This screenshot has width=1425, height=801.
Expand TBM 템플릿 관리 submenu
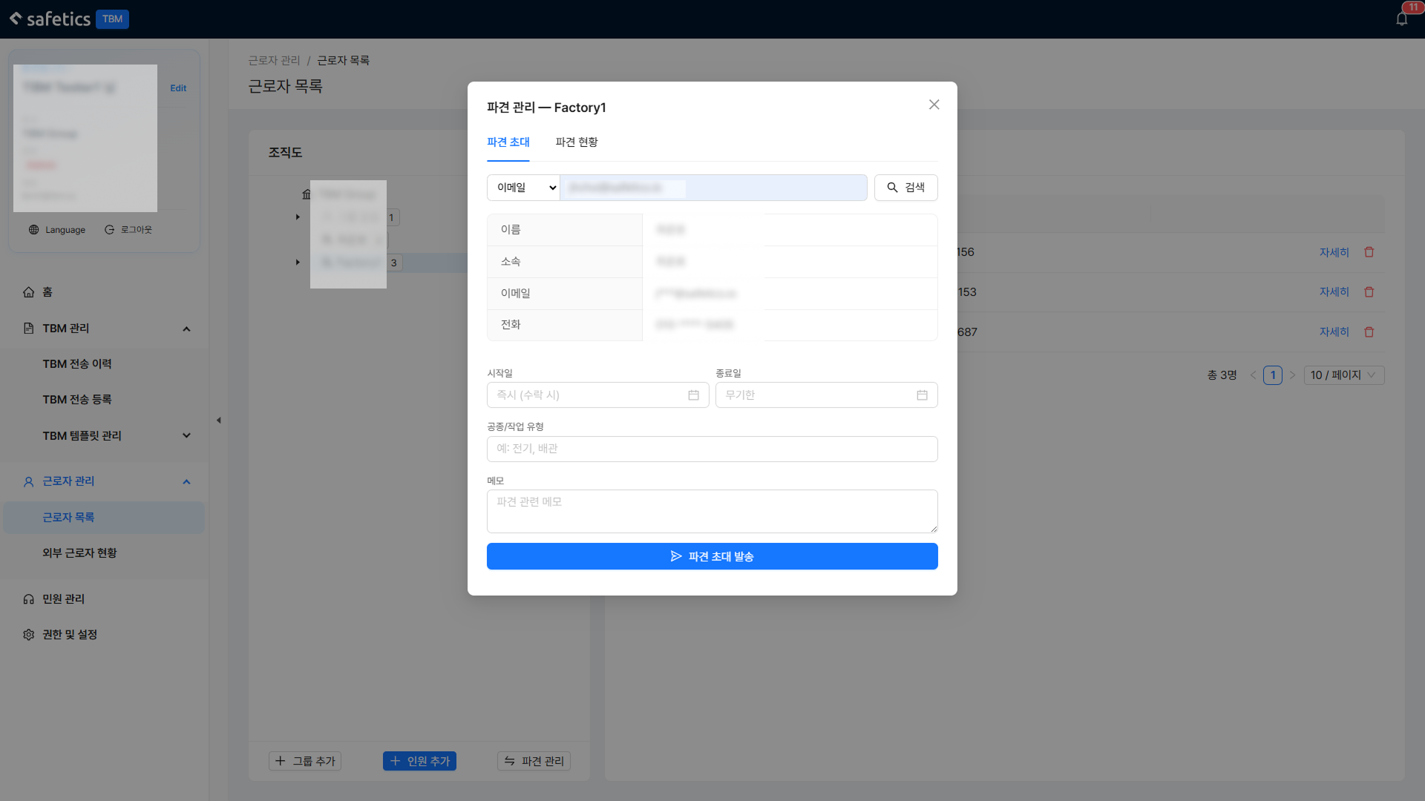(186, 435)
